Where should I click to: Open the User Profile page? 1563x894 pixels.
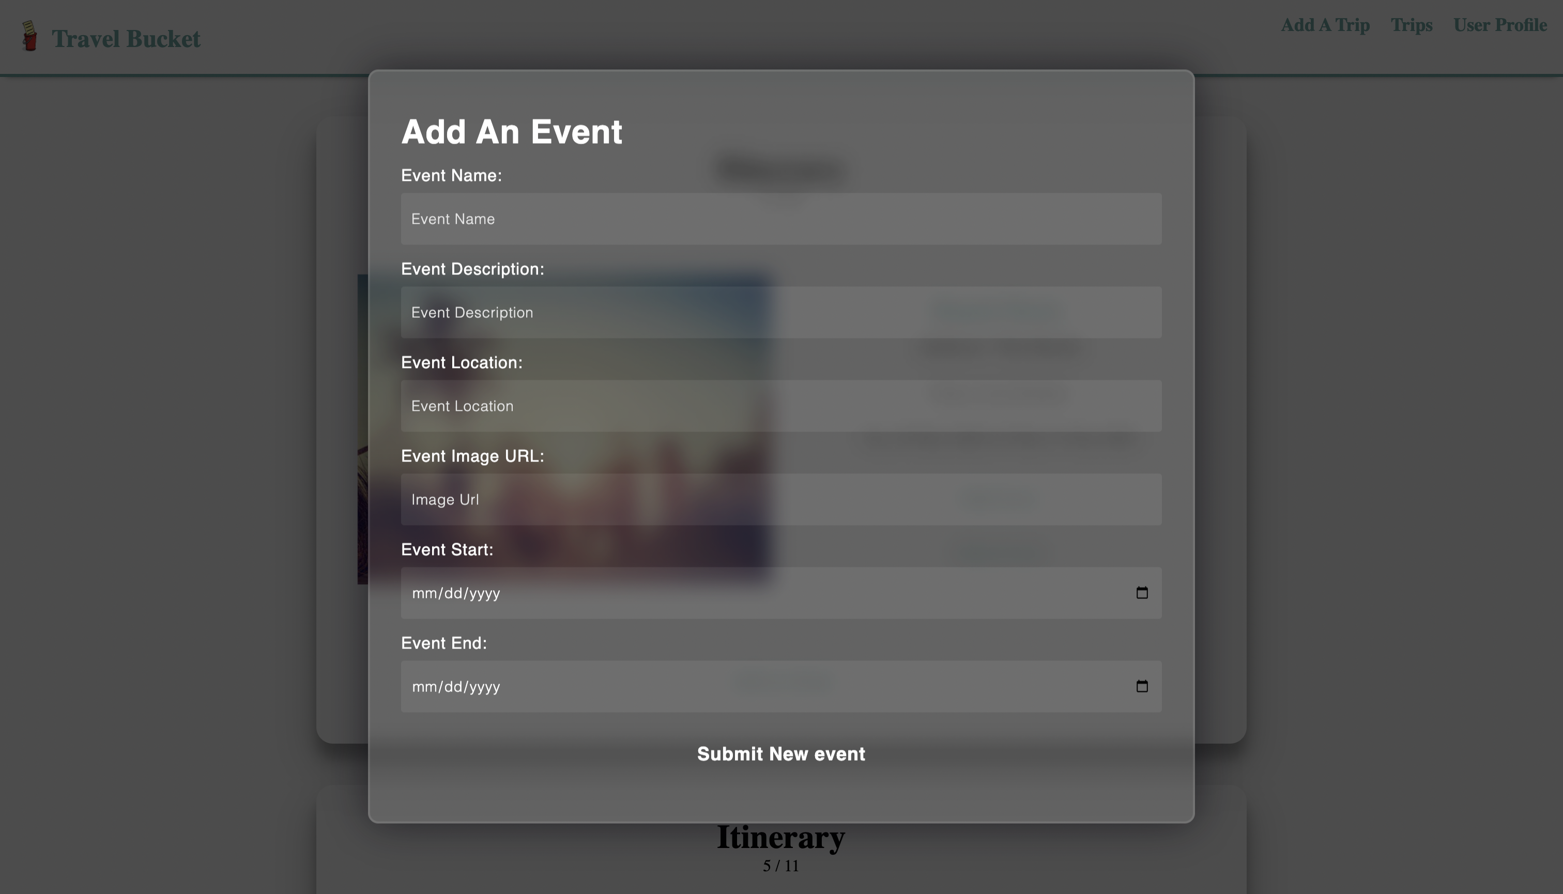pyautogui.click(x=1500, y=25)
